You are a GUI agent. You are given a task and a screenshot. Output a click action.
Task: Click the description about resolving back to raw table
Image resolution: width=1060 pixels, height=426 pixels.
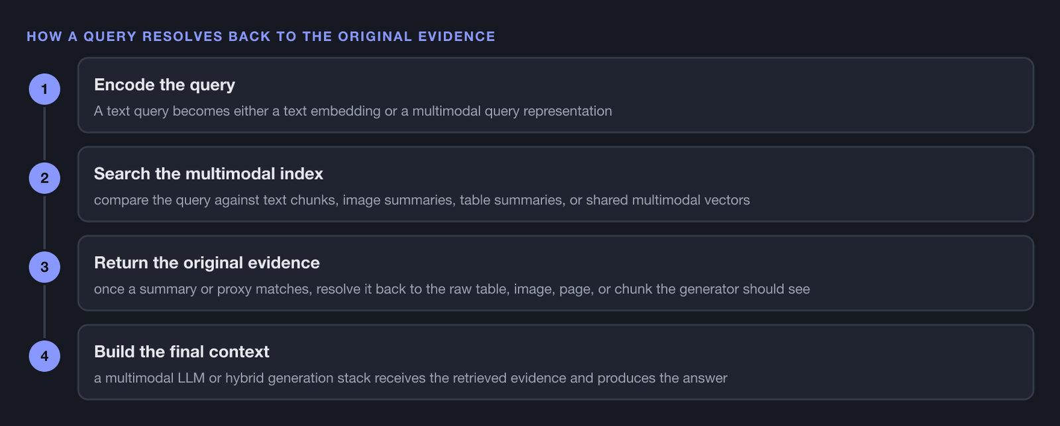[x=452, y=289]
